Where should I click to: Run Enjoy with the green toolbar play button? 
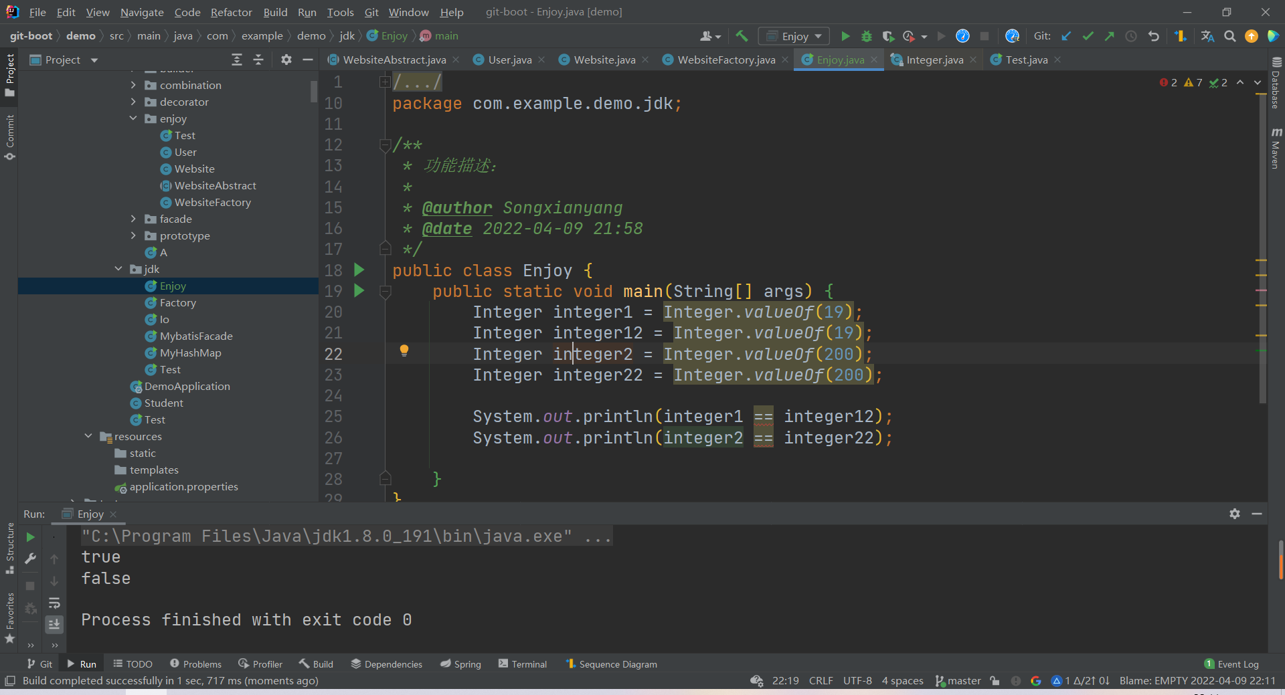point(845,36)
